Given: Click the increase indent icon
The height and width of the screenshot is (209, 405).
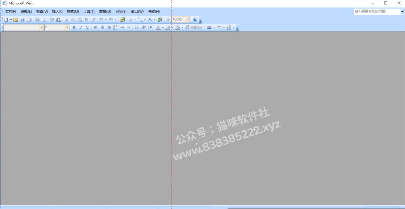Looking at the screenshot, I should (150, 28).
